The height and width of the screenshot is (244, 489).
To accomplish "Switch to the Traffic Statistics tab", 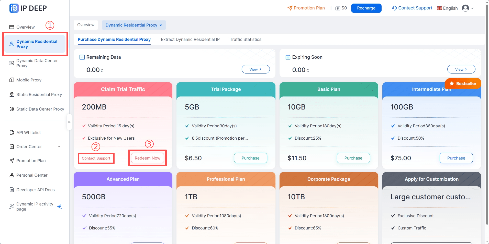I will coord(245,39).
